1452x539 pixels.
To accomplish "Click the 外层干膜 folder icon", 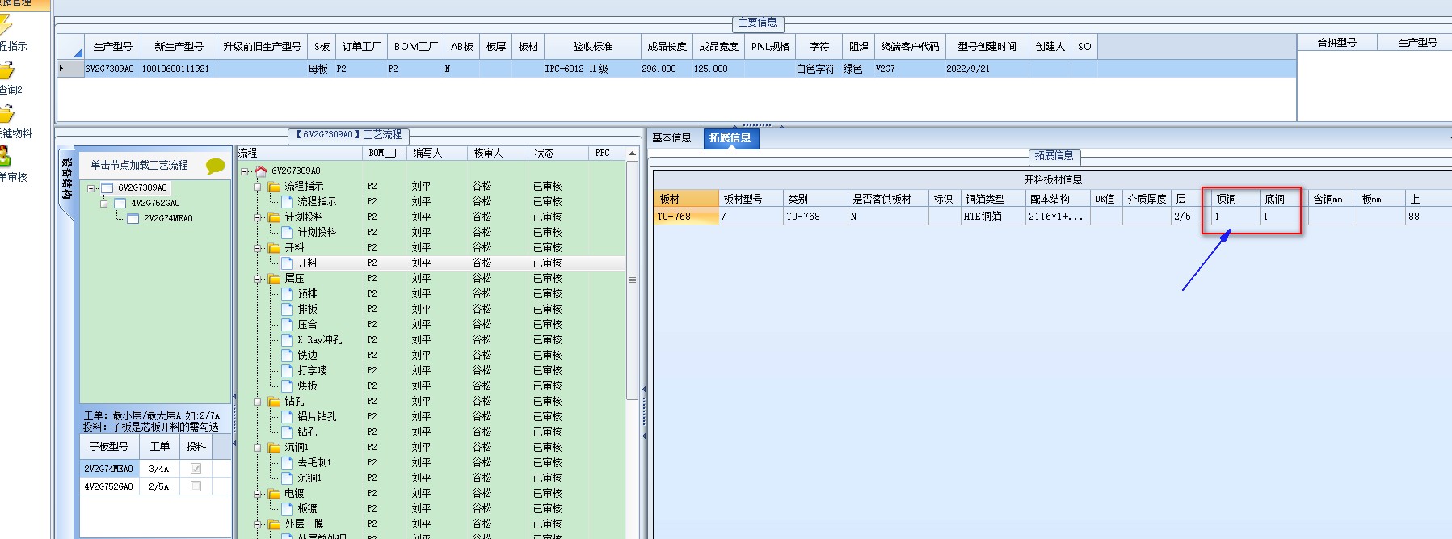I will coord(274,524).
